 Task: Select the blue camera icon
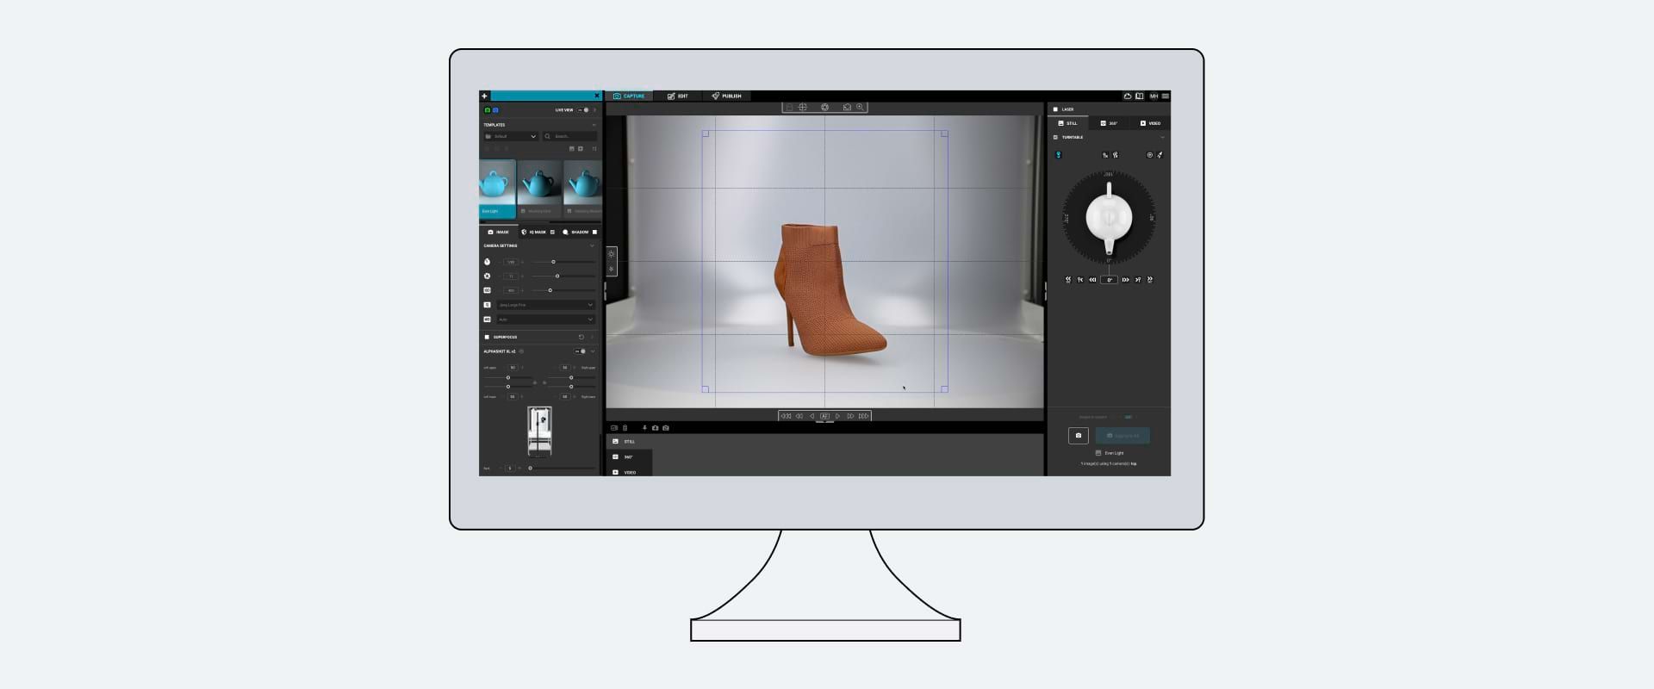[x=495, y=110]
